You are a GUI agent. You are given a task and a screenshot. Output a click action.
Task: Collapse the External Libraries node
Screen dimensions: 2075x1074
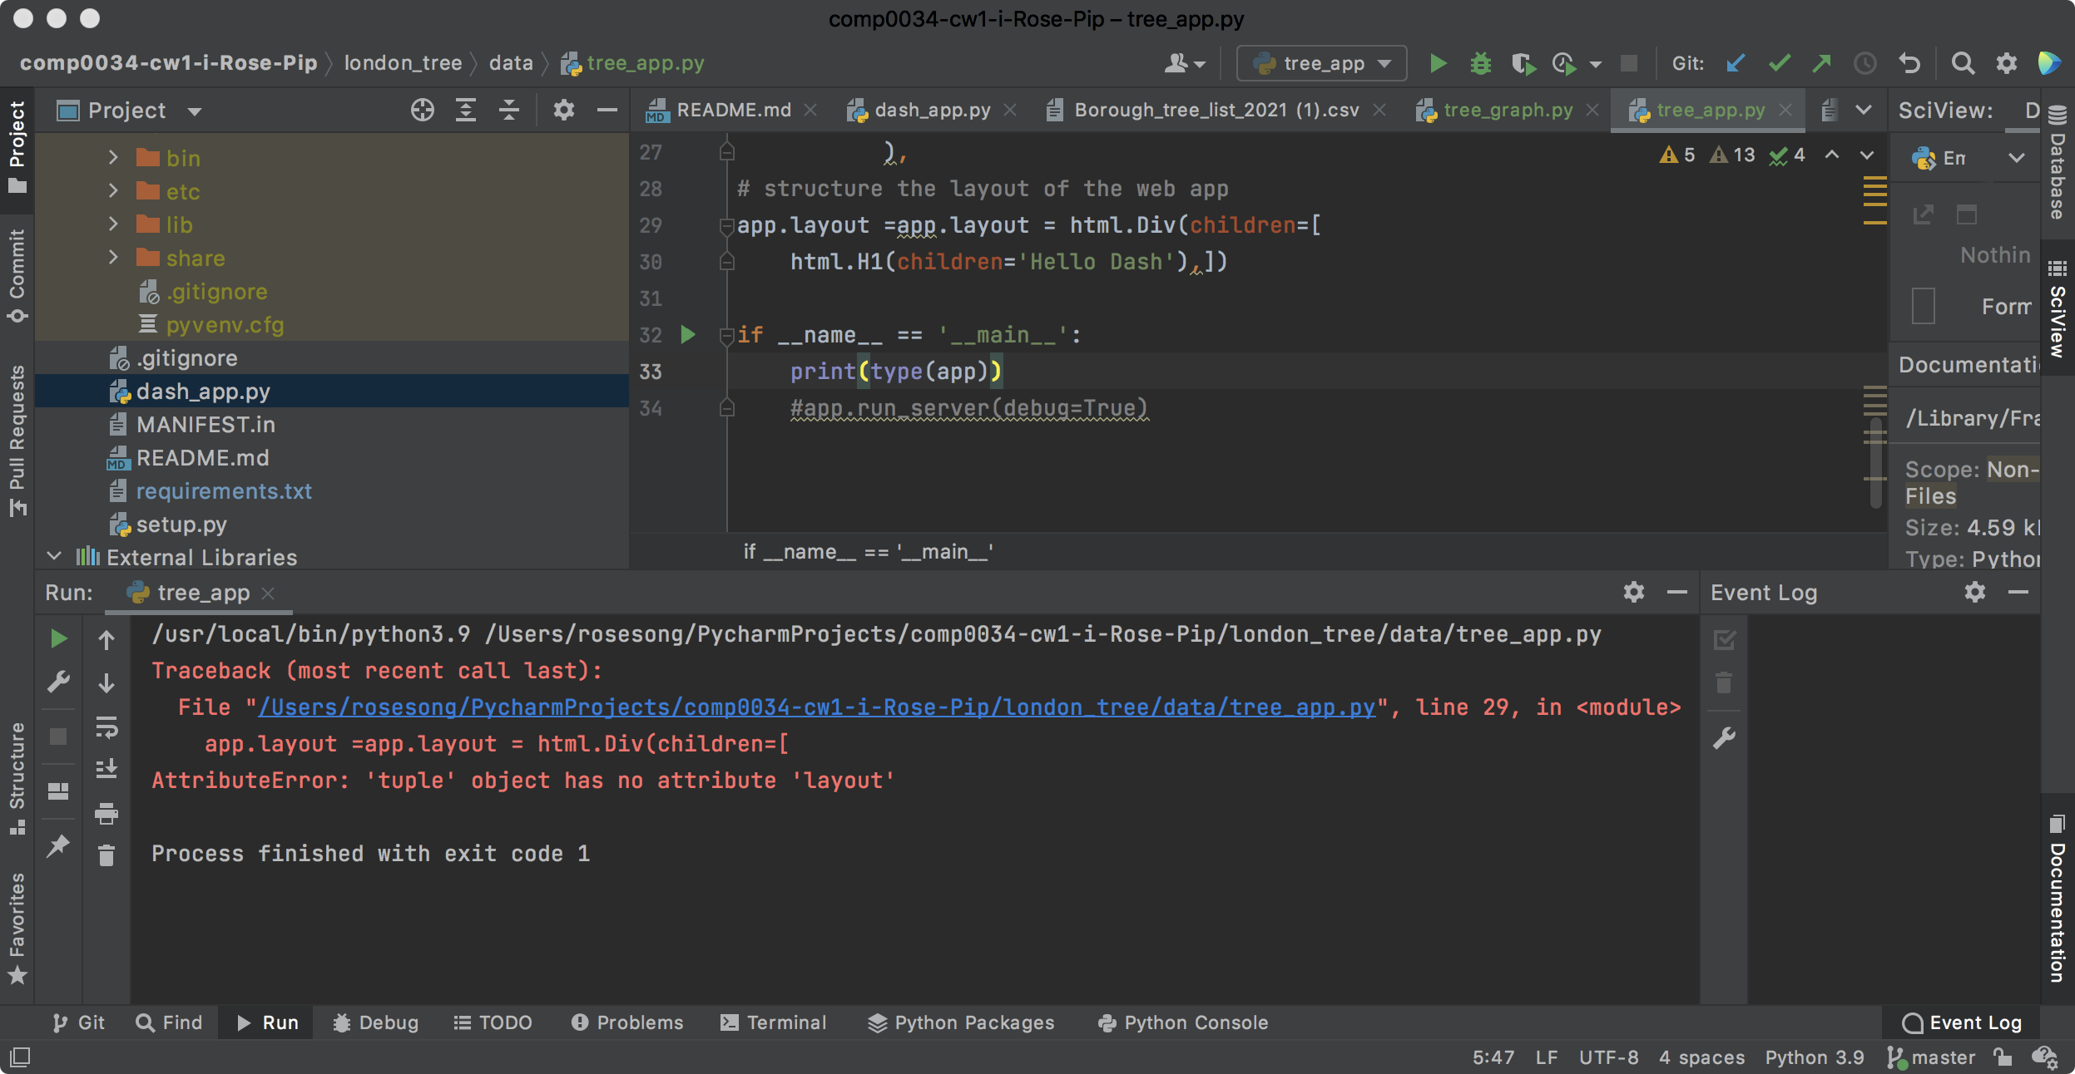click(55, 557)
